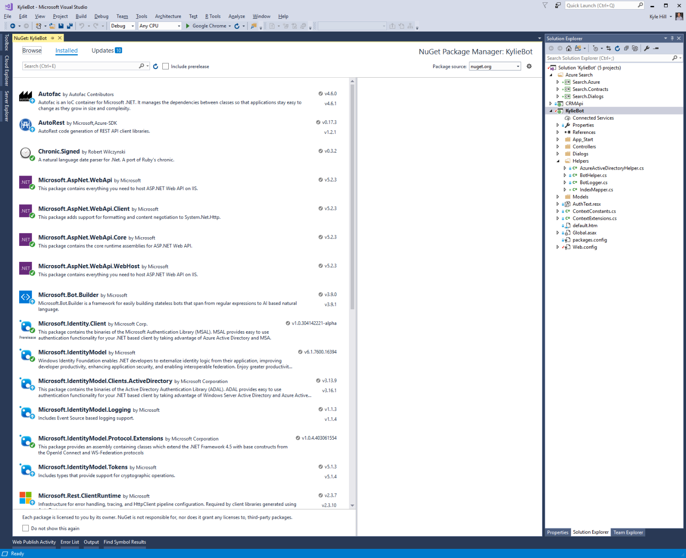The image size is (686, 558).
Task: Expand the Web.config node
Action: pyautogui.click(x=558, y=247)
